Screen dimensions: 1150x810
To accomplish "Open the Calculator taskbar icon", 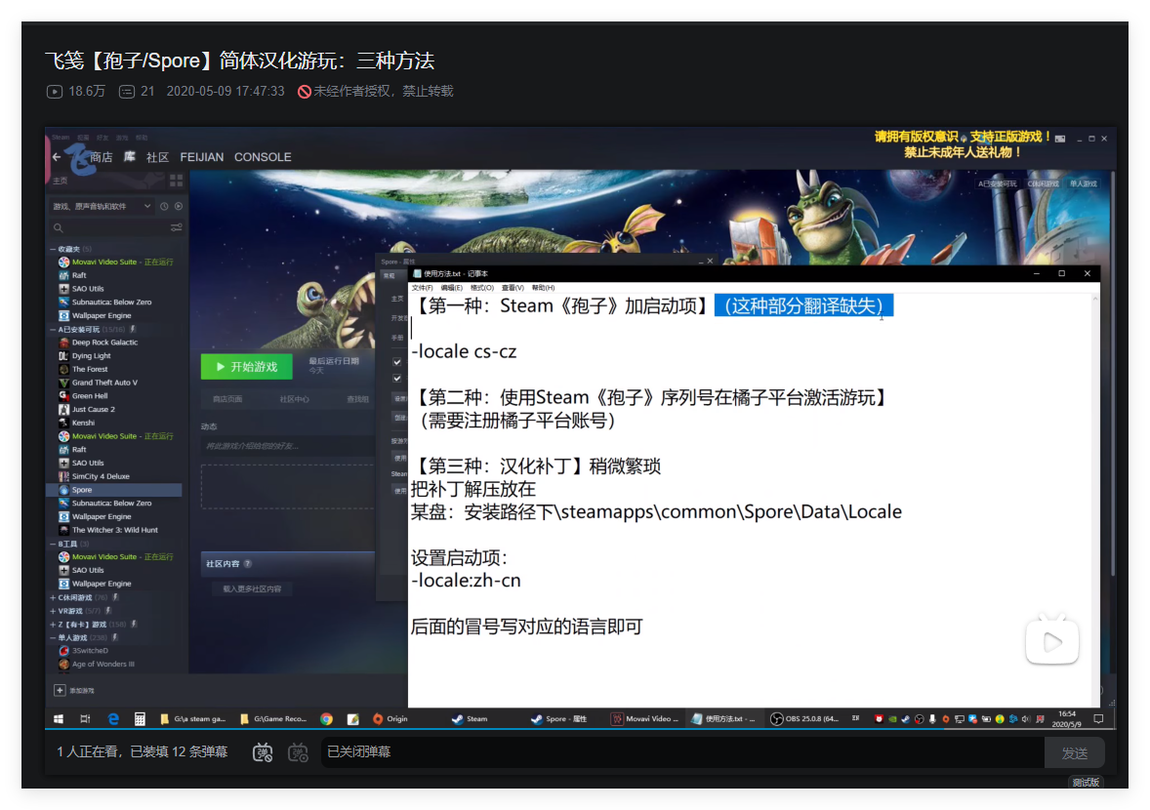I will pos(140,719).
